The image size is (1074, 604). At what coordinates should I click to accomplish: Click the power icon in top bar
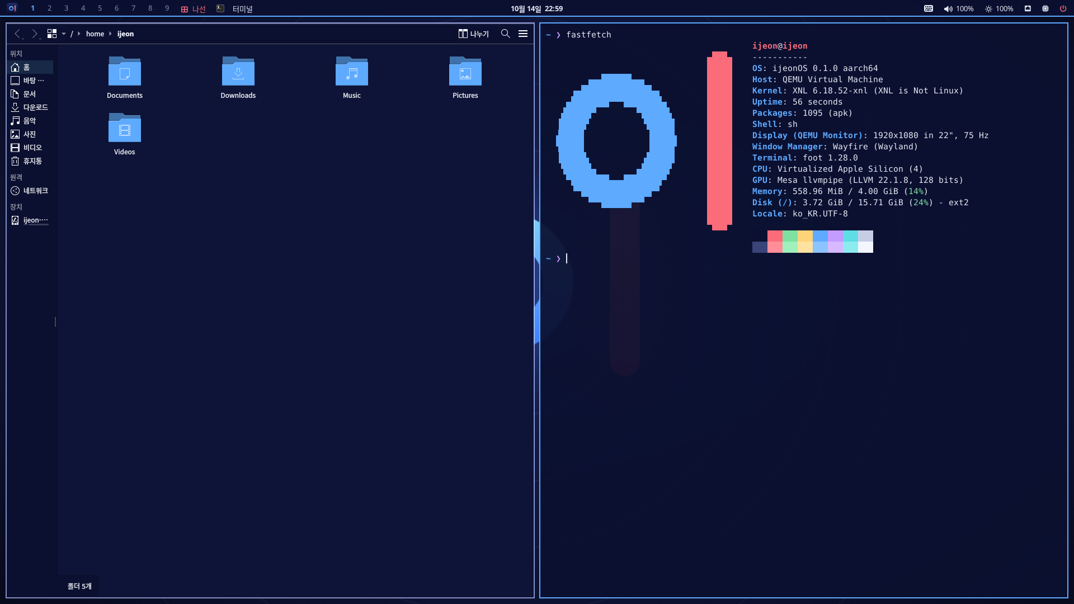pos(1063,8)
